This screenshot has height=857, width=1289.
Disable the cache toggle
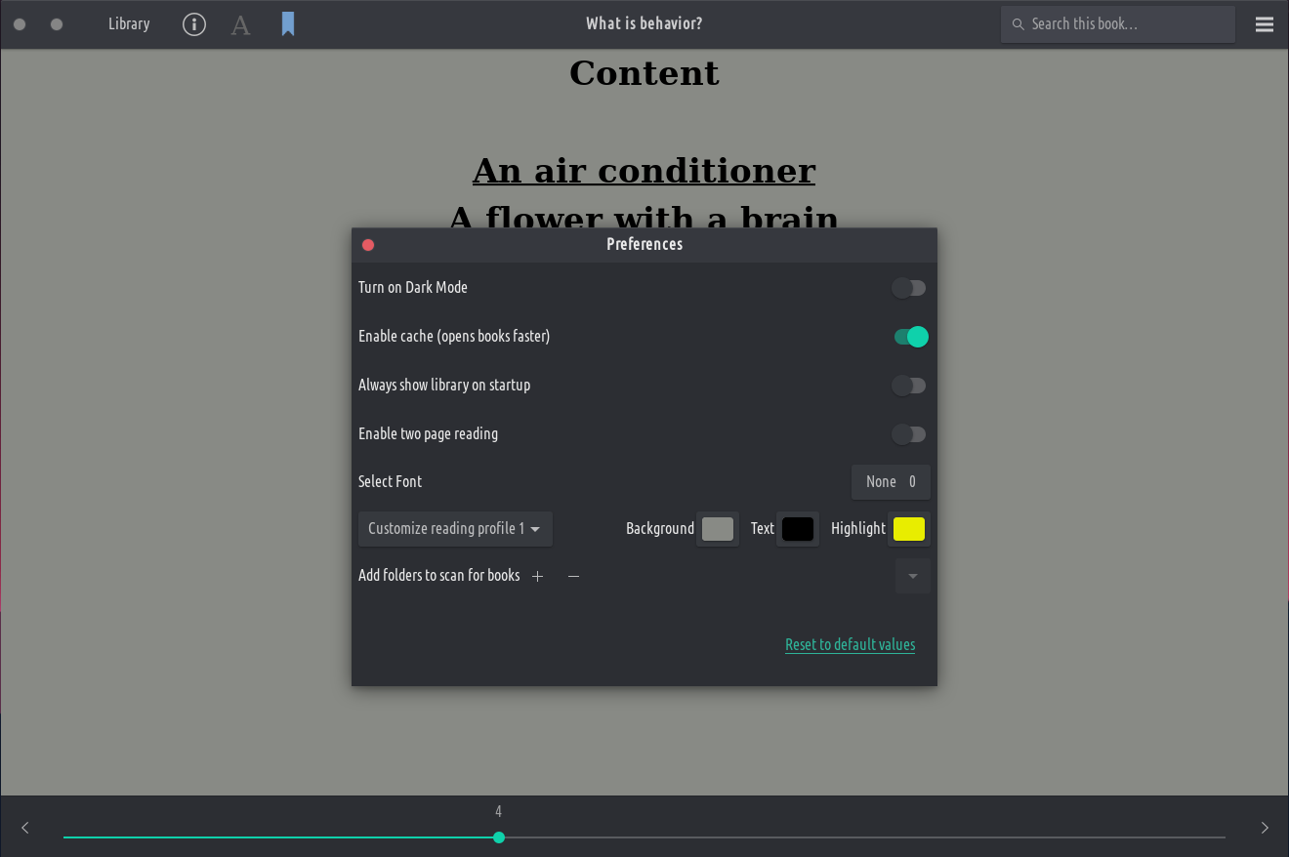[x=910, y=337]
